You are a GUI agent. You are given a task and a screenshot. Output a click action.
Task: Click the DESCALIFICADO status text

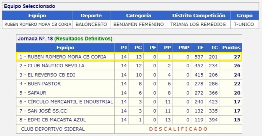(178, 129)
